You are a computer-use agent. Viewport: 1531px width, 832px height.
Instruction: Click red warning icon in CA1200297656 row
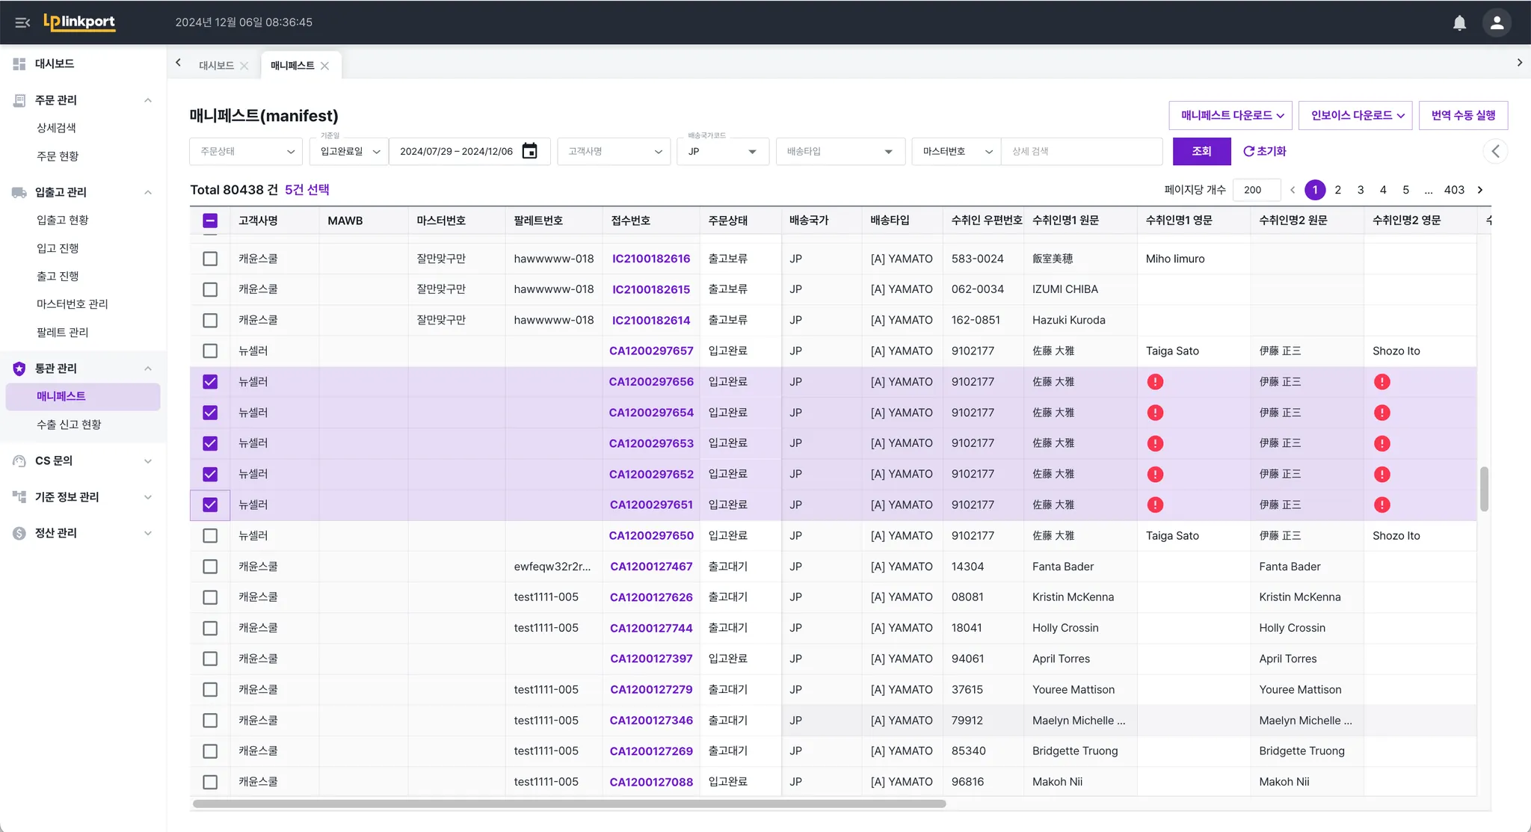tap(1155, 382)
